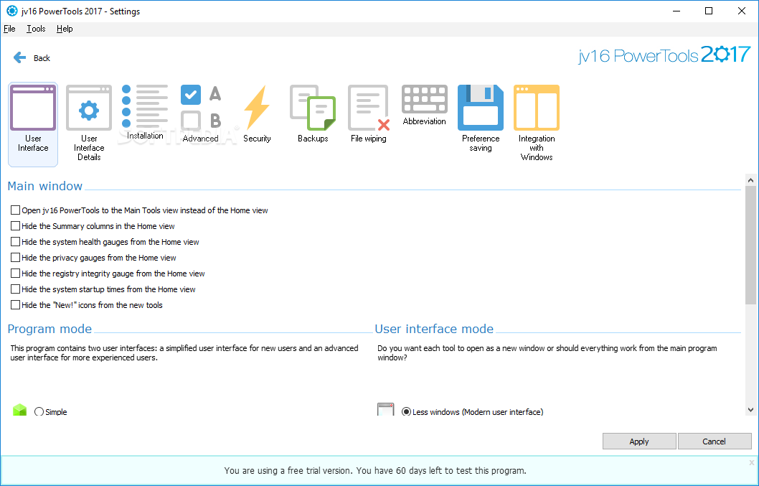Click the Cancel button
This screenshot has width=759, height=486.
(x=714, y=441)
